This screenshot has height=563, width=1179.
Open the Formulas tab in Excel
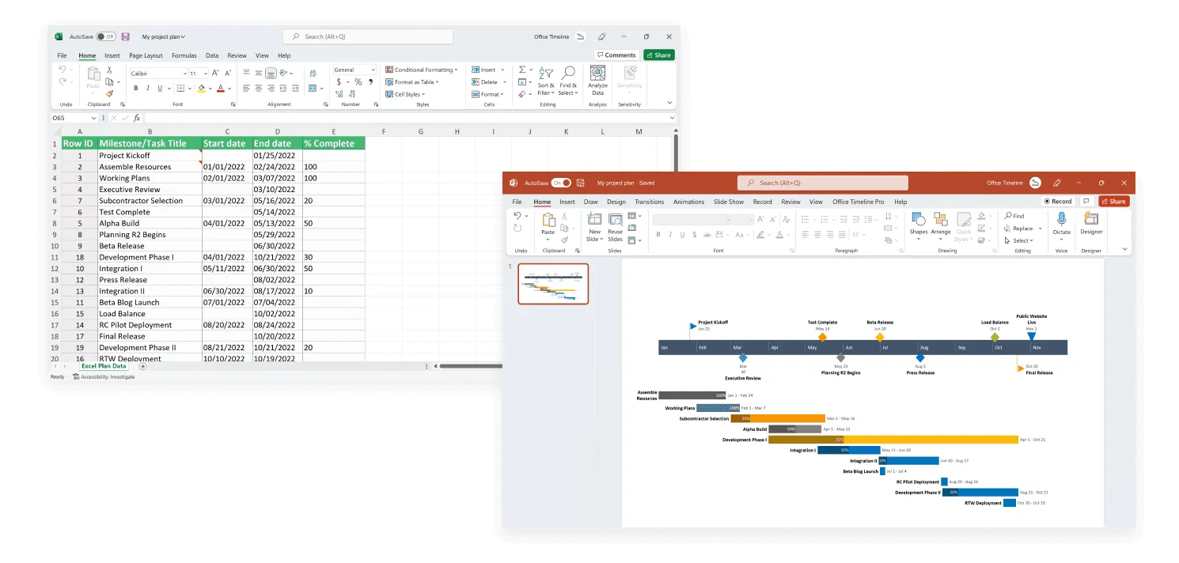(184, 55)
